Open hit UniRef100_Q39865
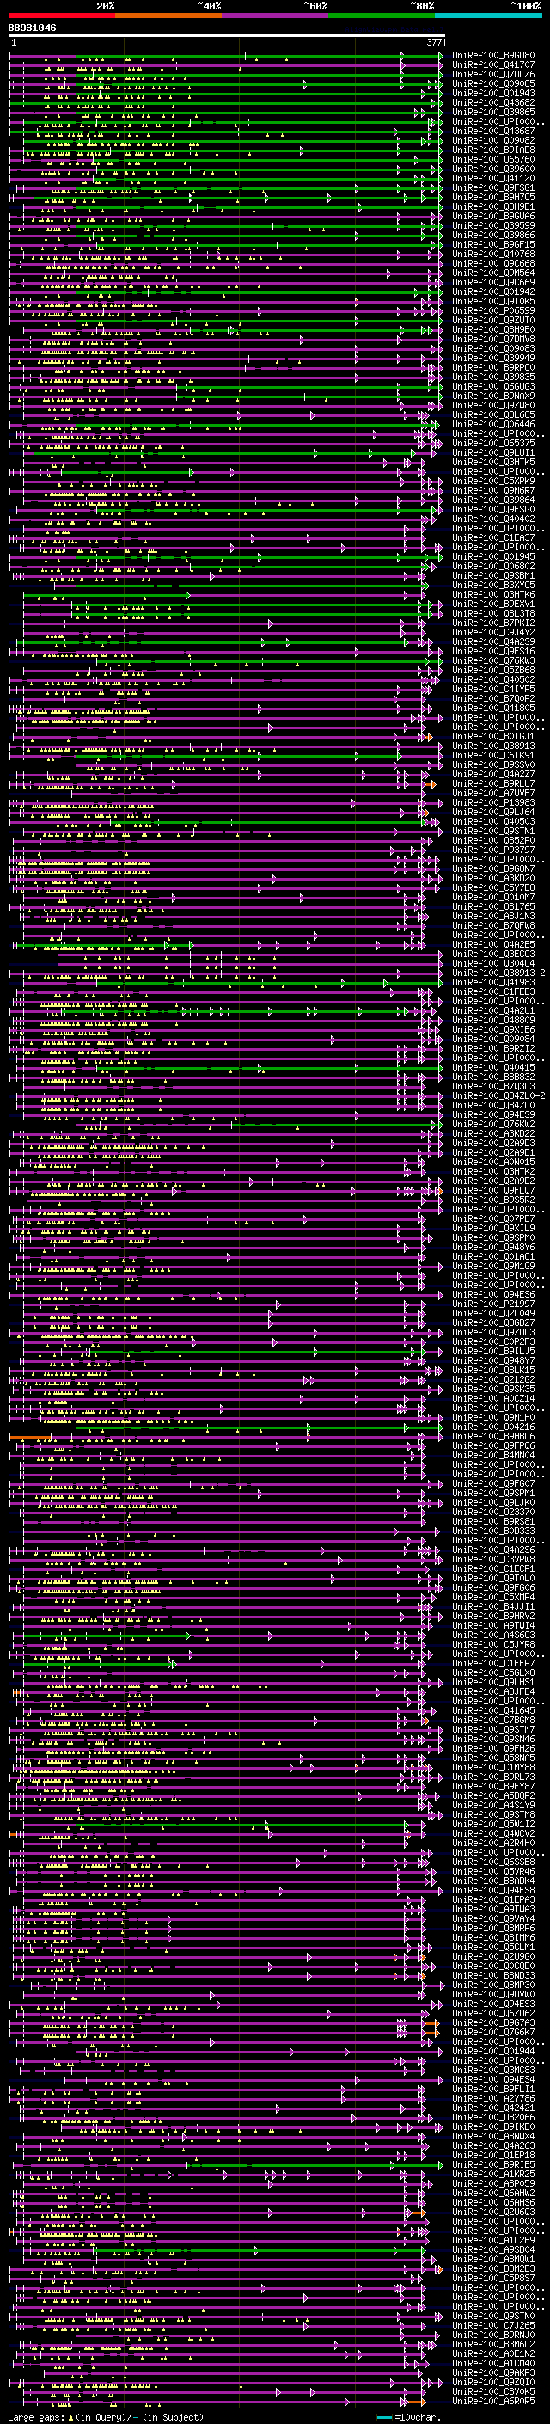550x2424 pixels. (x=493, y=112)
